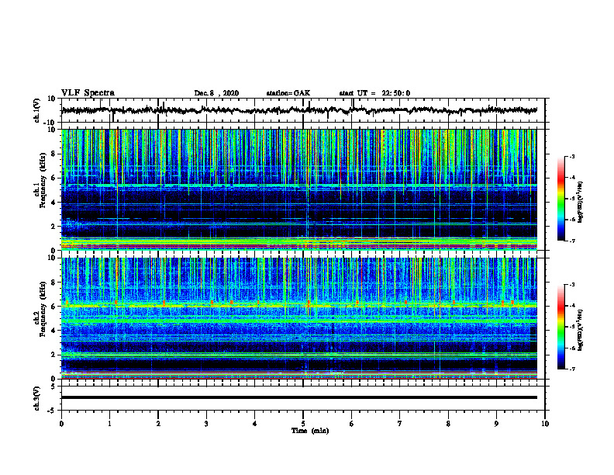Screen dimensions: 614x475
Task: Click the "4" tick on the time axis
Action: click(255, 424)
